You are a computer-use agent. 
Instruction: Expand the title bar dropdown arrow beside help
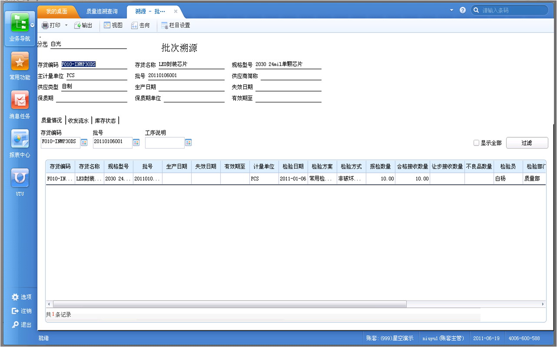(451, 10)
